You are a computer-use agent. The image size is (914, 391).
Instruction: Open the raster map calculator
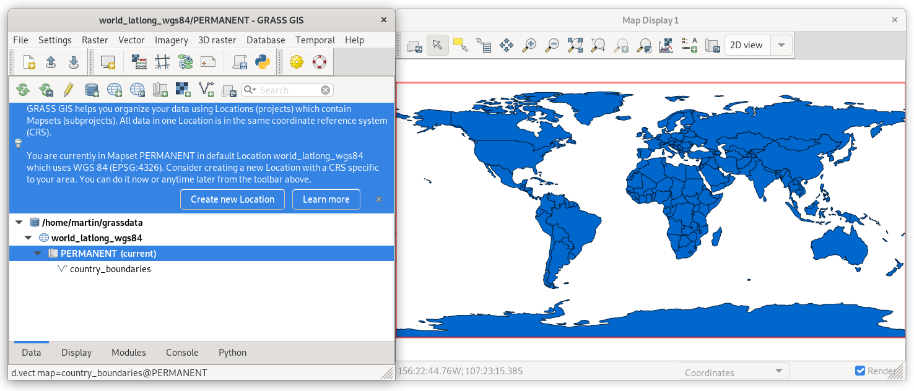[x=140, y=62]
